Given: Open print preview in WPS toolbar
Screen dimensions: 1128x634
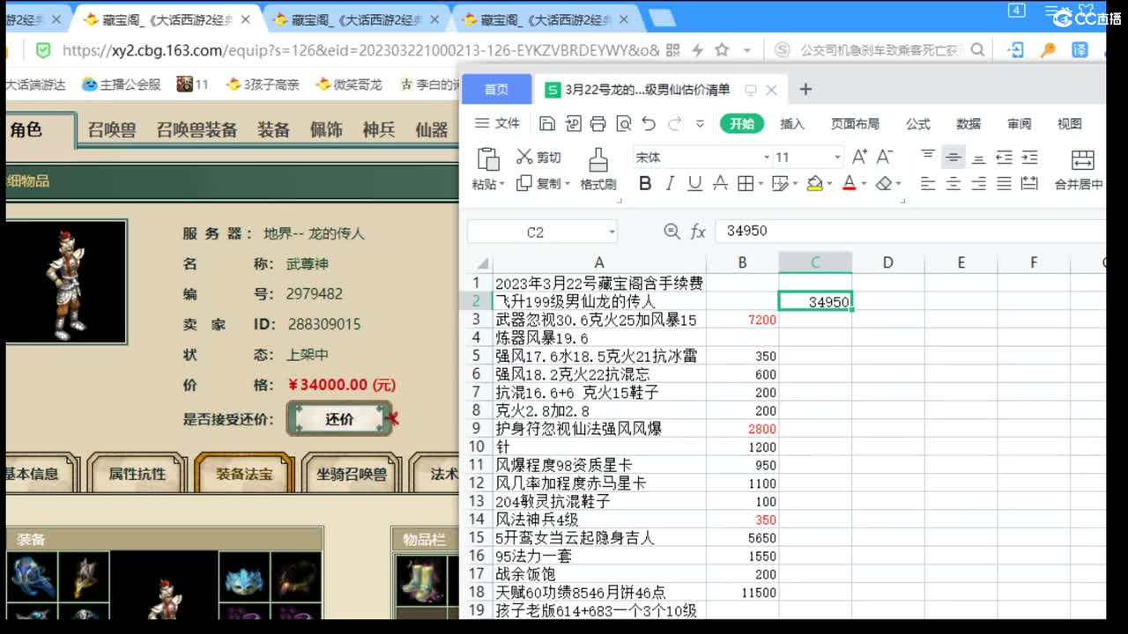Looking at the screenshot, I should [x=624, y=123].
